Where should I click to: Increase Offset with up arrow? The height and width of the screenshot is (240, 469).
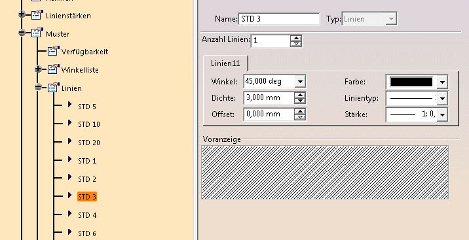pyautogui.click(x=300, y=112)
